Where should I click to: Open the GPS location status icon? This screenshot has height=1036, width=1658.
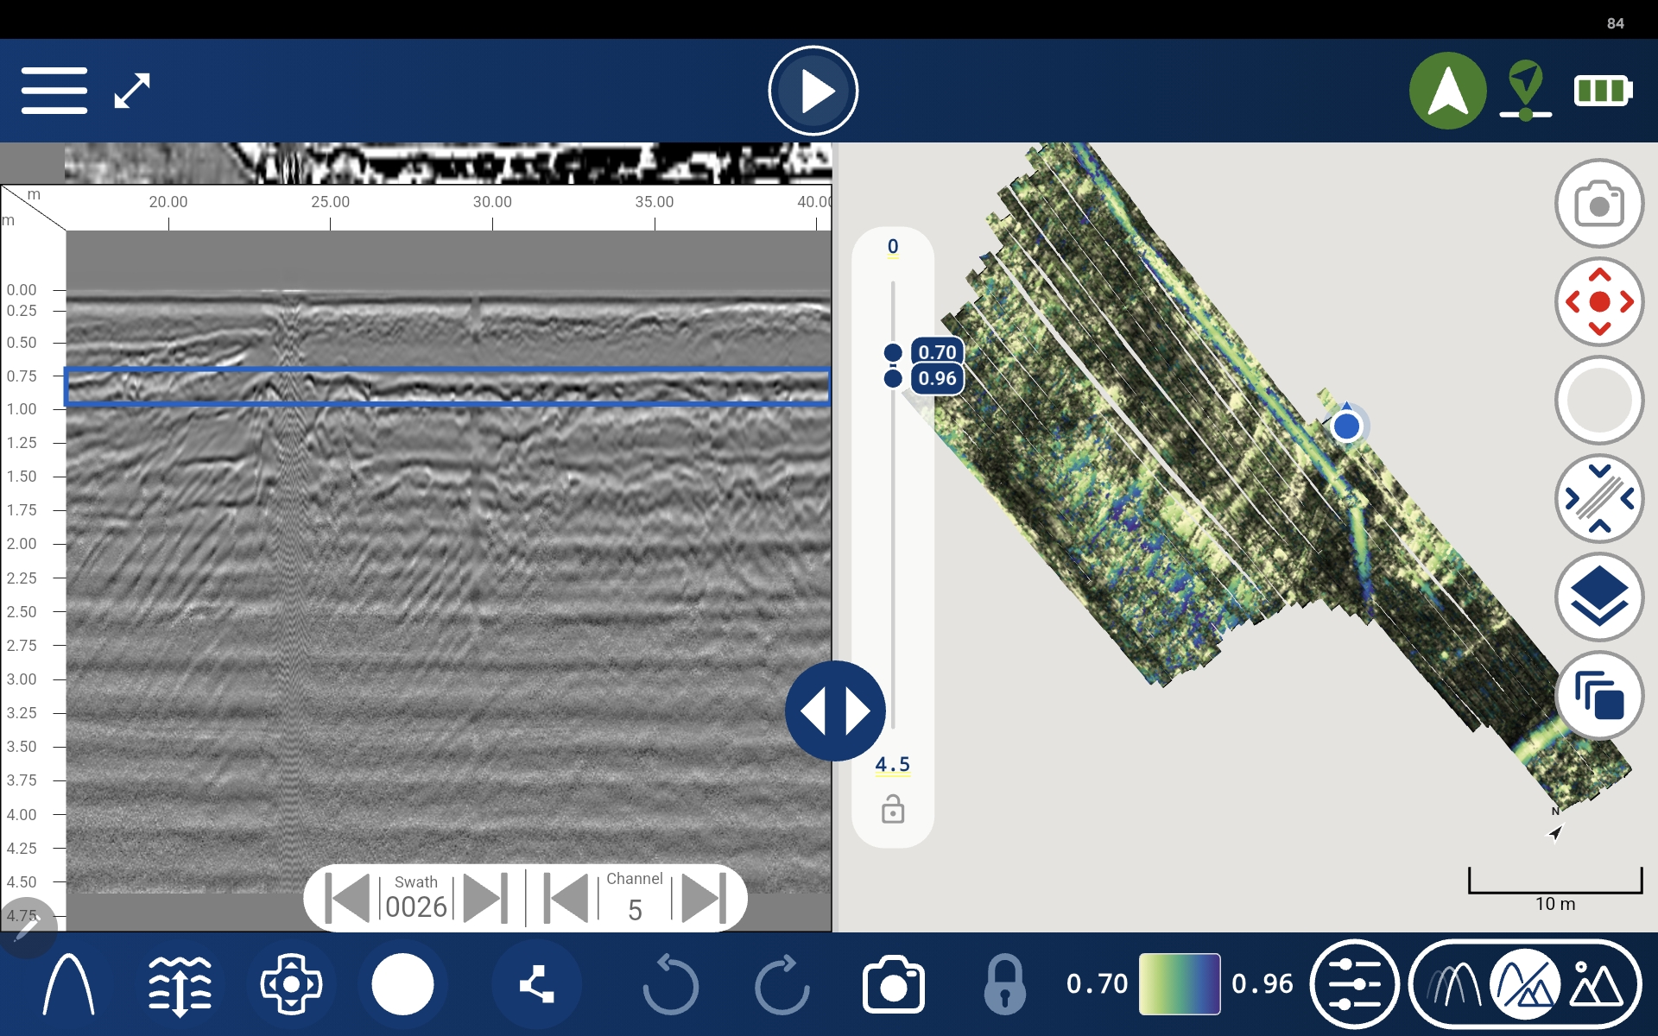(1526, 91)
